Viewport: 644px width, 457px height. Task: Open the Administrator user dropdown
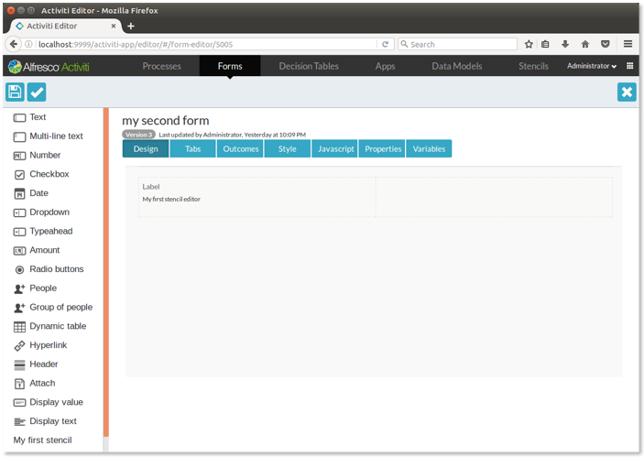[591, 66]
